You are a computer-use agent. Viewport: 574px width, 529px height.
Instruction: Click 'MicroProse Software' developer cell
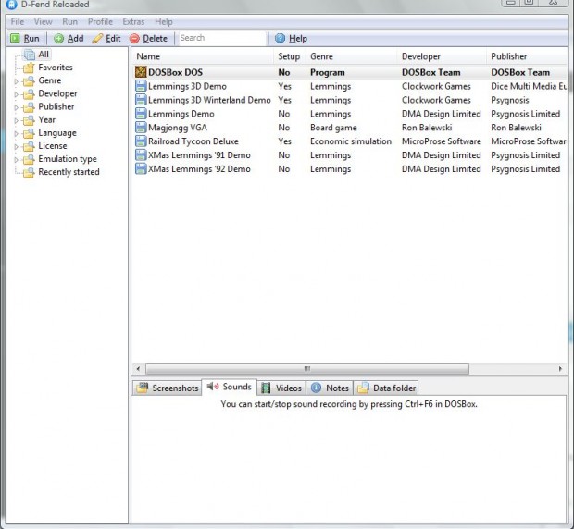442,141
